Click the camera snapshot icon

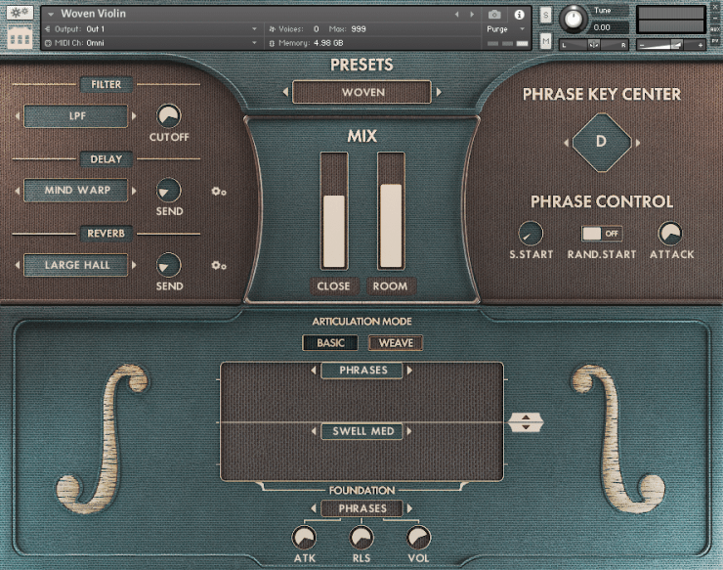(x=494, y=15)
